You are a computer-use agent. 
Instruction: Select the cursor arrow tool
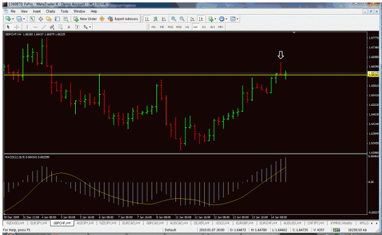point(9,27)
